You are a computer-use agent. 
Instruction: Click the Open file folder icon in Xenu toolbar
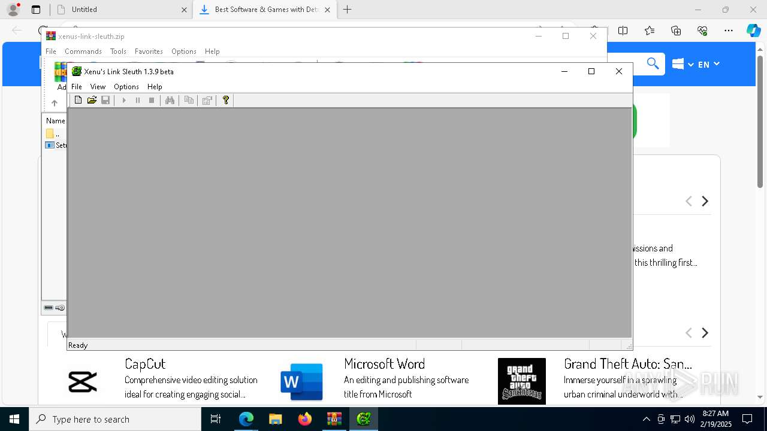[92, 101]
